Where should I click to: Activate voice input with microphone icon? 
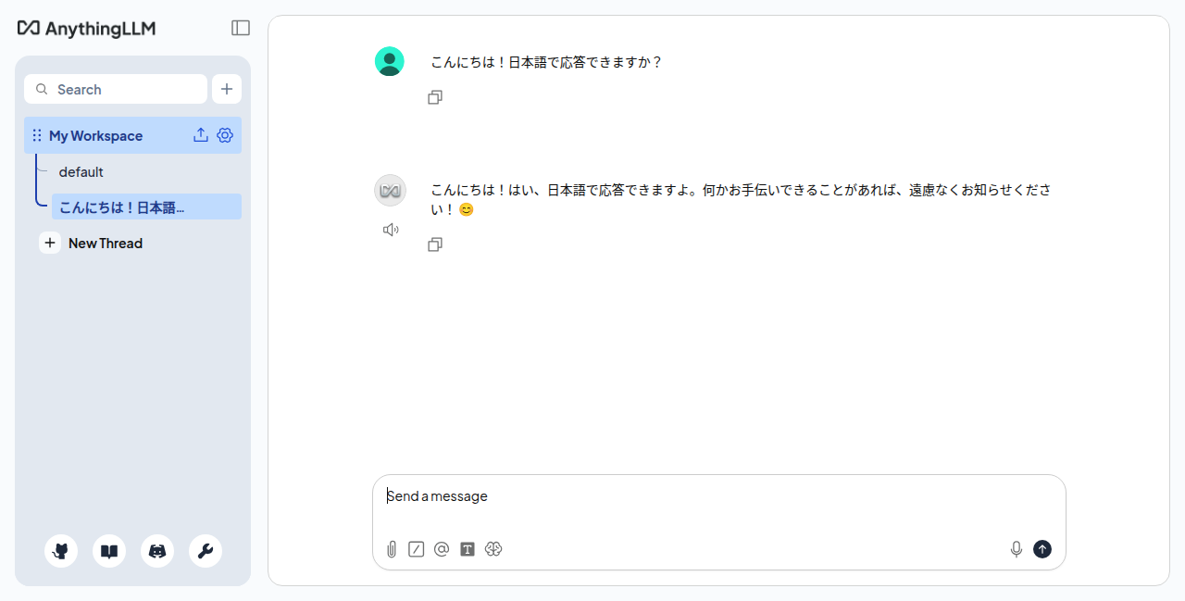(x=1016, y=548)
